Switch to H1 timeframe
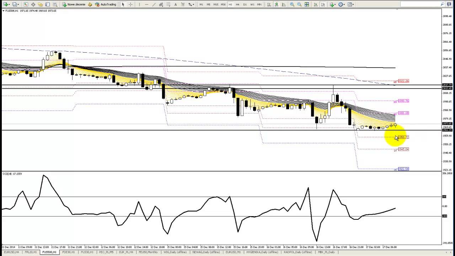Screen dimensions: 455x256 tap(230, 4)
